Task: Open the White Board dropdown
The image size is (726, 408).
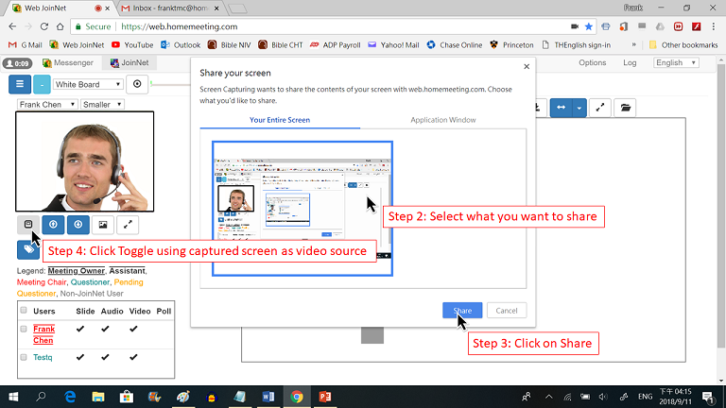Action: [89, 84]
